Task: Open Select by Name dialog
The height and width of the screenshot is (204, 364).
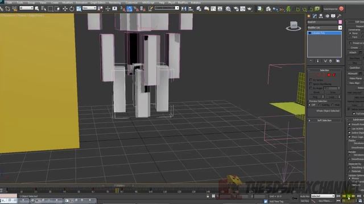Action: [x=43, y=9]
